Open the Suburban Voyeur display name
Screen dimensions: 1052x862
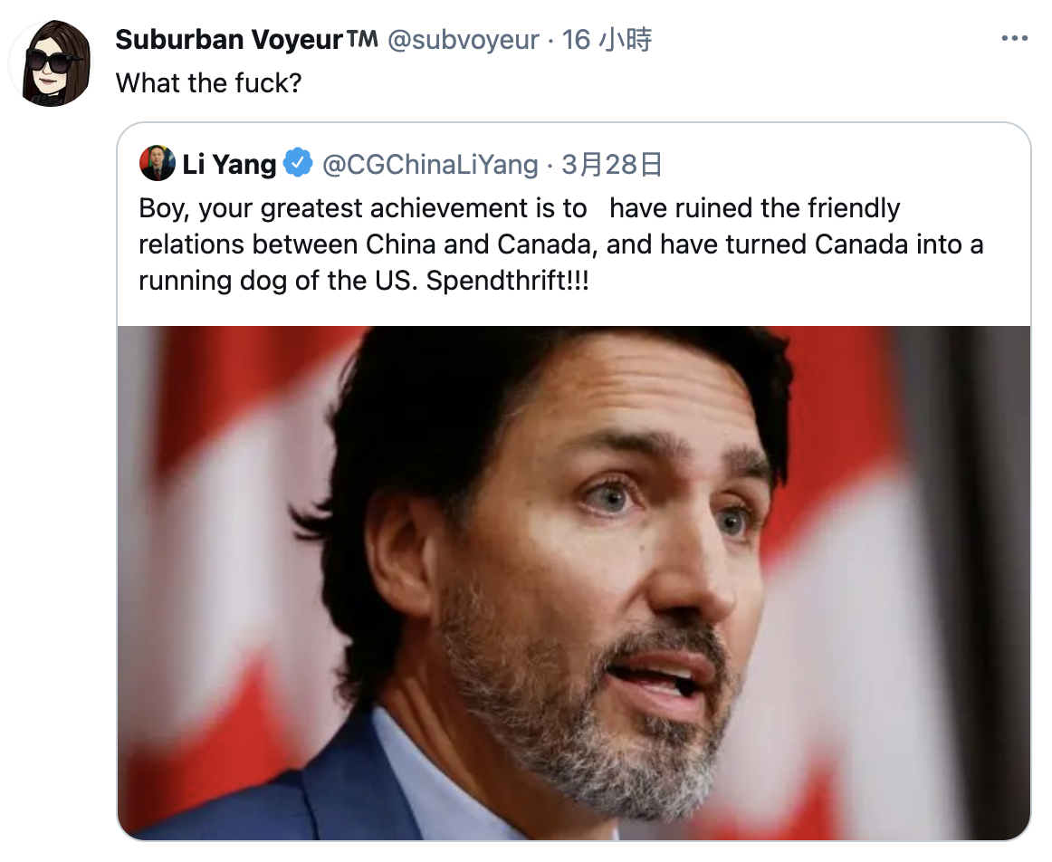pyautogui.click(x=229, y=40)
